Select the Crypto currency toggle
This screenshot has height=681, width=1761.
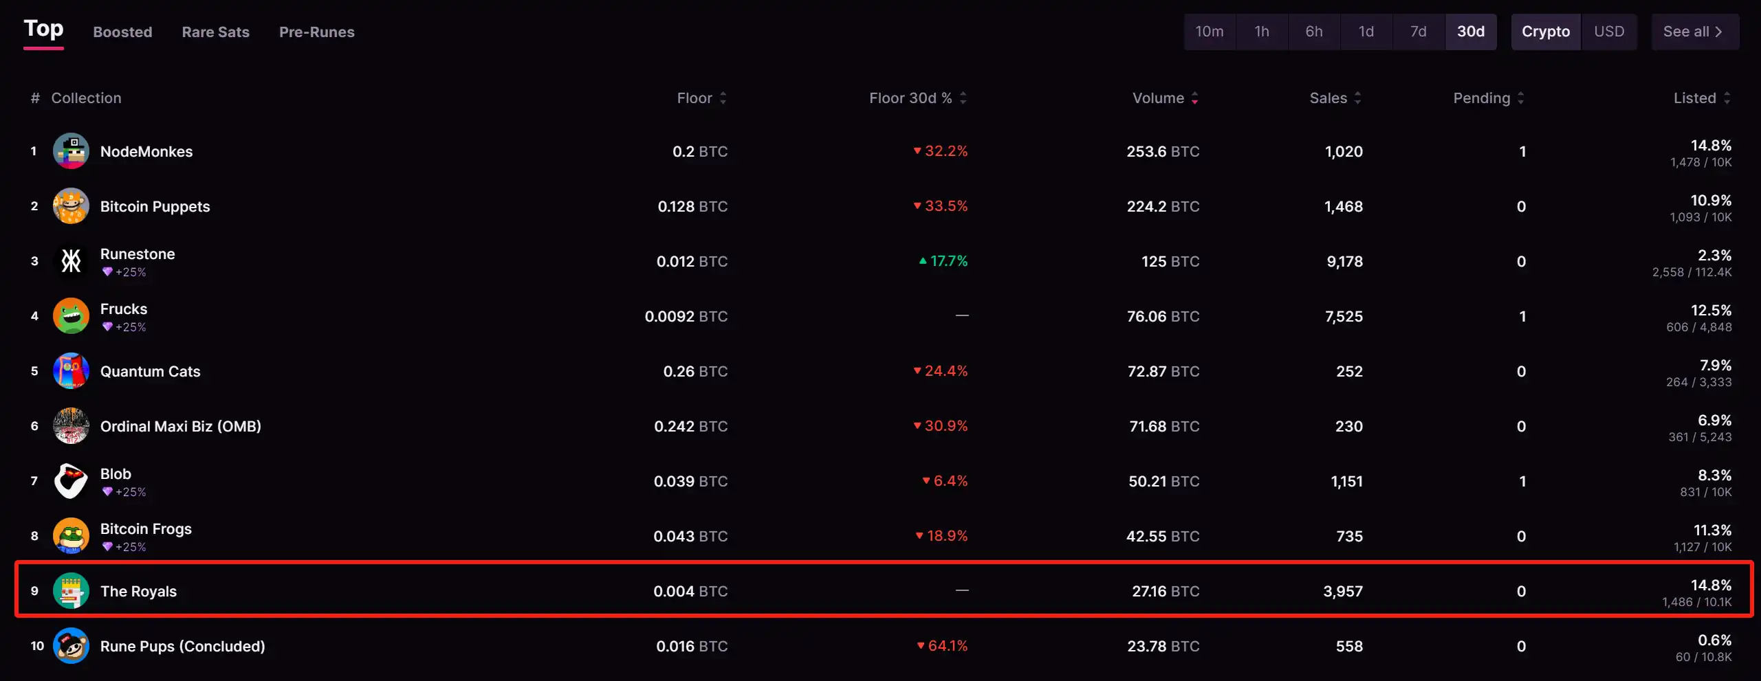(1545, 32)
